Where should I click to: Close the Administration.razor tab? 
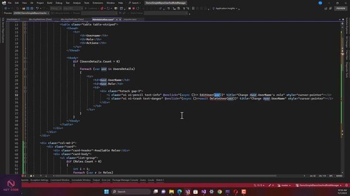point(120,20)
